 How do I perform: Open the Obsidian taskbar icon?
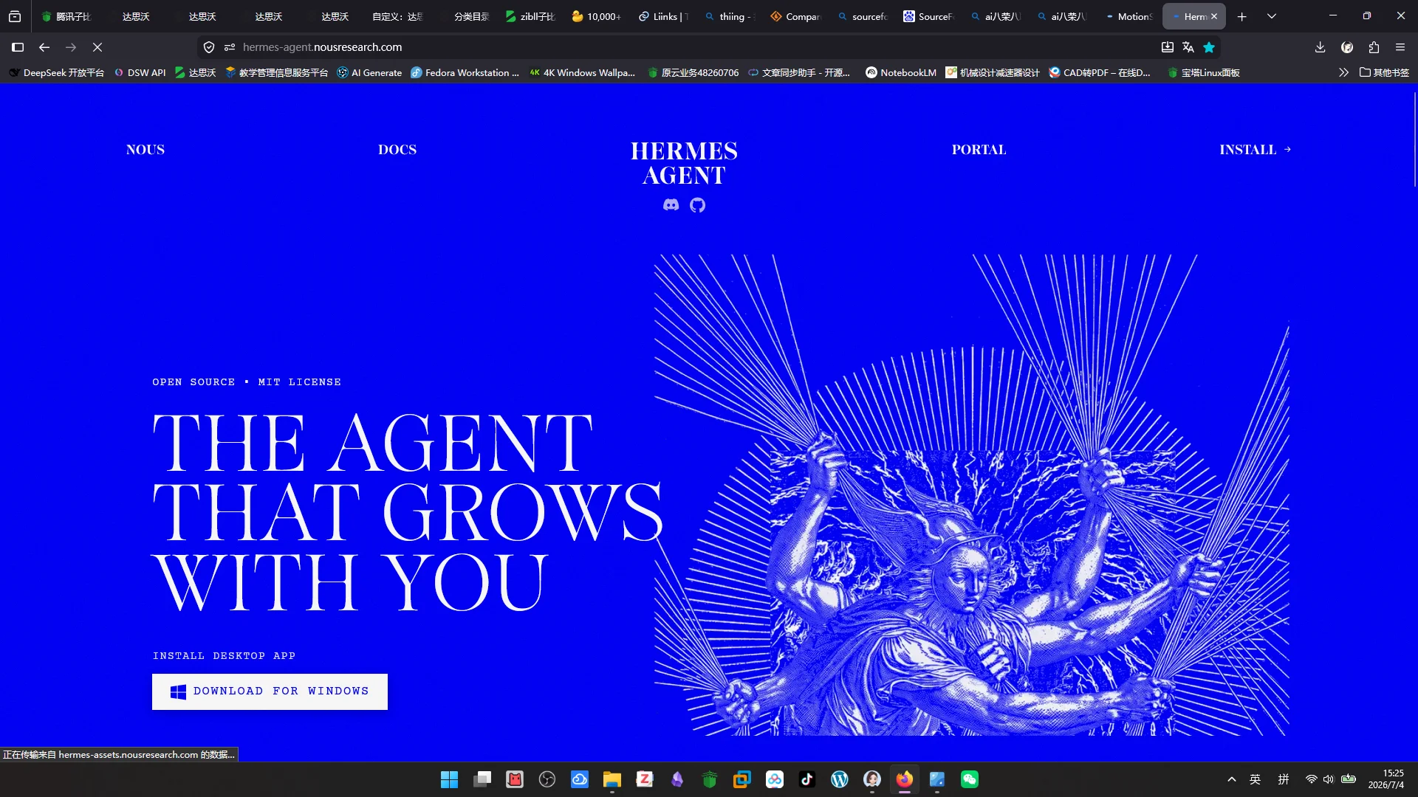(x=677, y=779)
